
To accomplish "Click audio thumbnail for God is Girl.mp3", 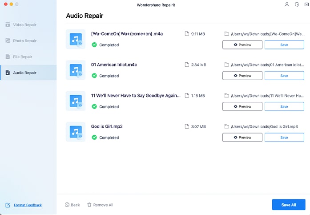I will (x=76, y=132).
